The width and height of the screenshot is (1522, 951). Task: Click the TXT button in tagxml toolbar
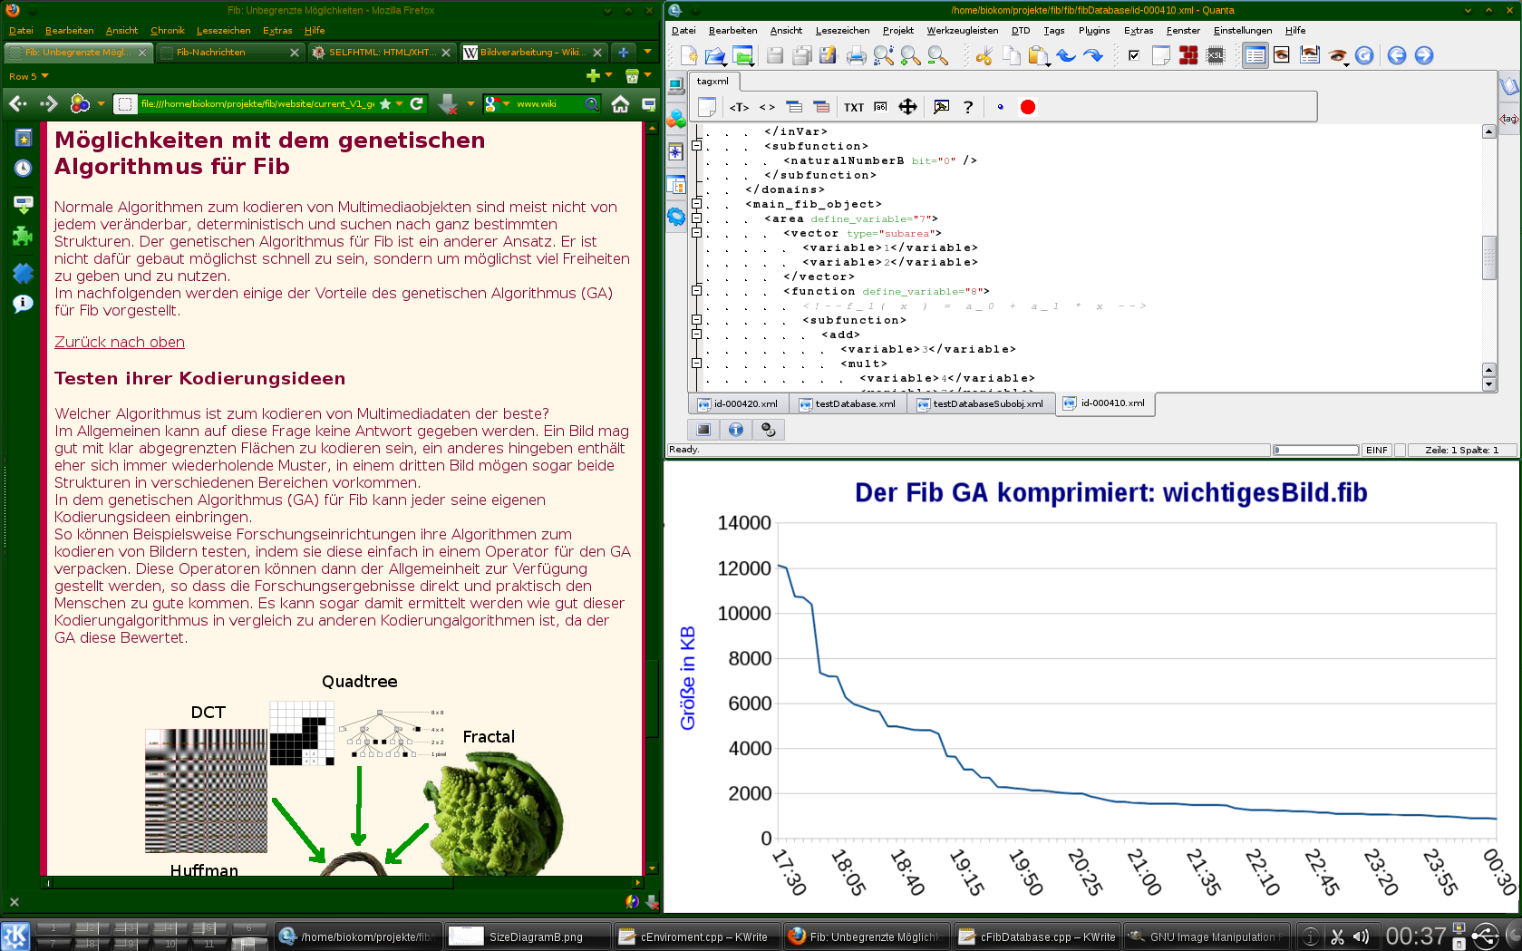[x=853, y=107]
